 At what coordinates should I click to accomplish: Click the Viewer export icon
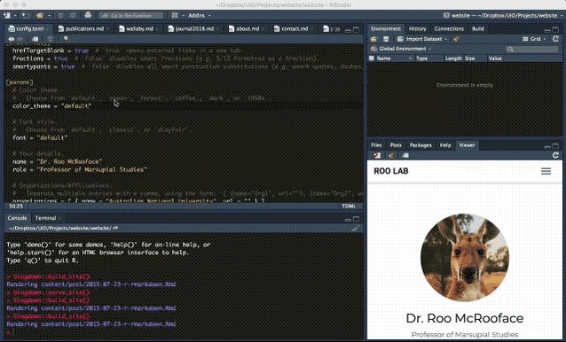(377, 155)
